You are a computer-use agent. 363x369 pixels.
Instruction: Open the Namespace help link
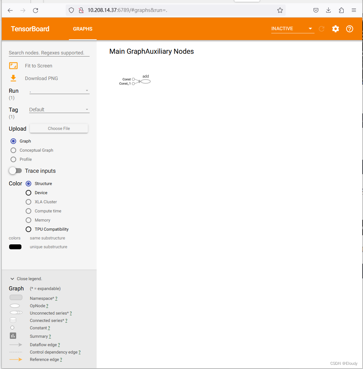[x=56, y=298]
